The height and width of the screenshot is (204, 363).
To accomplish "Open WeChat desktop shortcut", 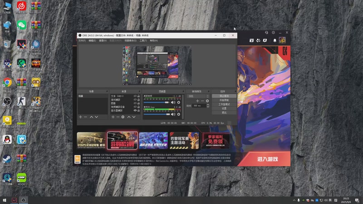I will click(21, 26).
